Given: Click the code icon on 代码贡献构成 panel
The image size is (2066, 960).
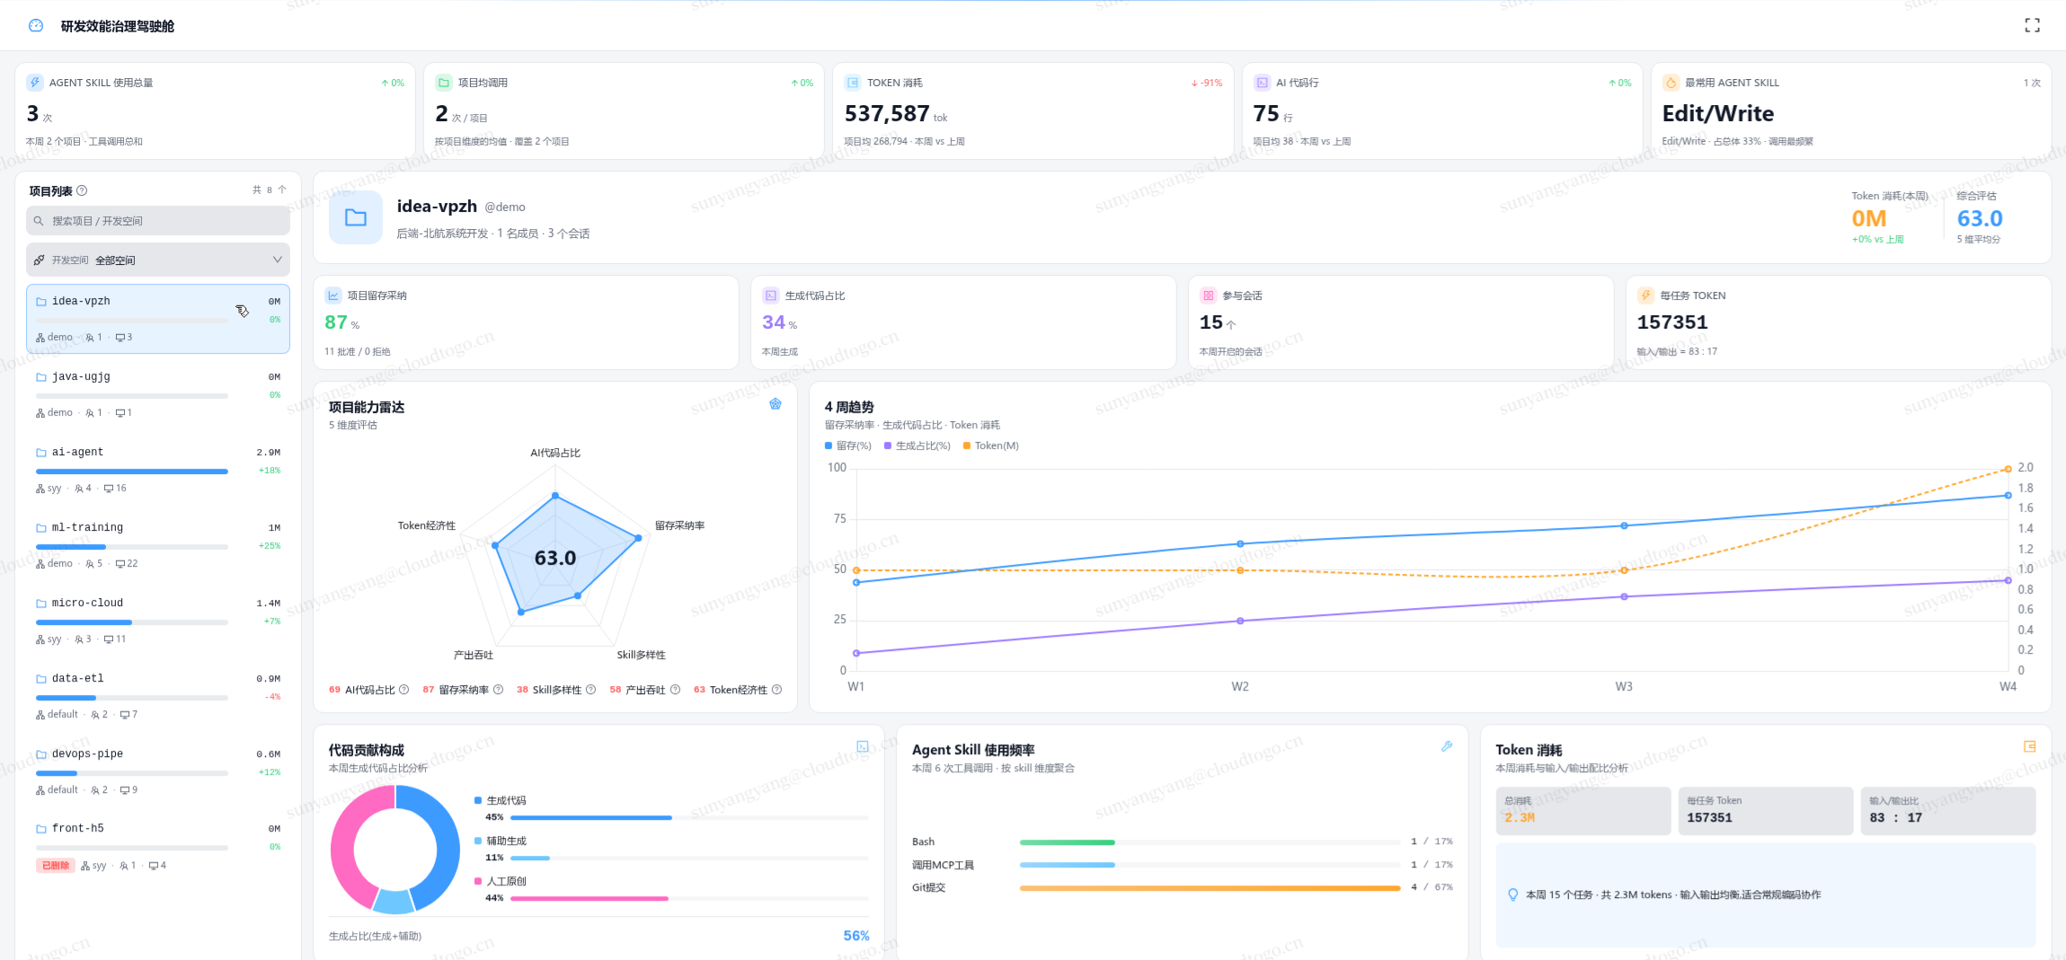Looking at the screenshot, I should [863, 746].
